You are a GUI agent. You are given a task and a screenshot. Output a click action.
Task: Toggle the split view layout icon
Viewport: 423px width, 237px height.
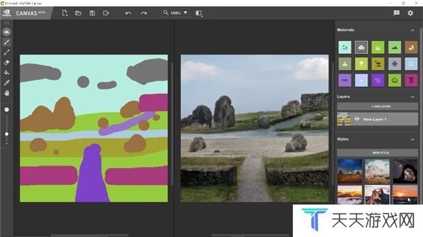pyautogui.click(x=199, y=13)
